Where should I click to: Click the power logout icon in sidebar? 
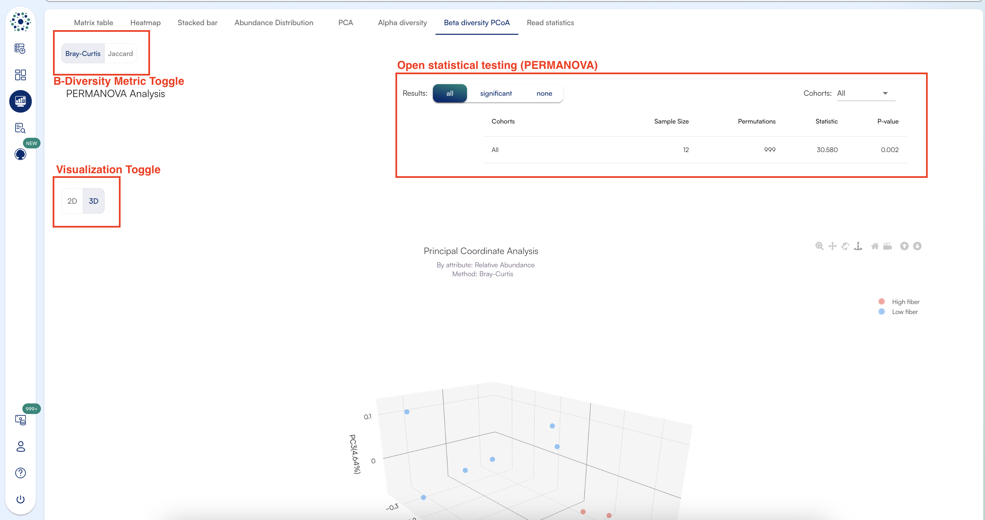(x=20, y=499)
